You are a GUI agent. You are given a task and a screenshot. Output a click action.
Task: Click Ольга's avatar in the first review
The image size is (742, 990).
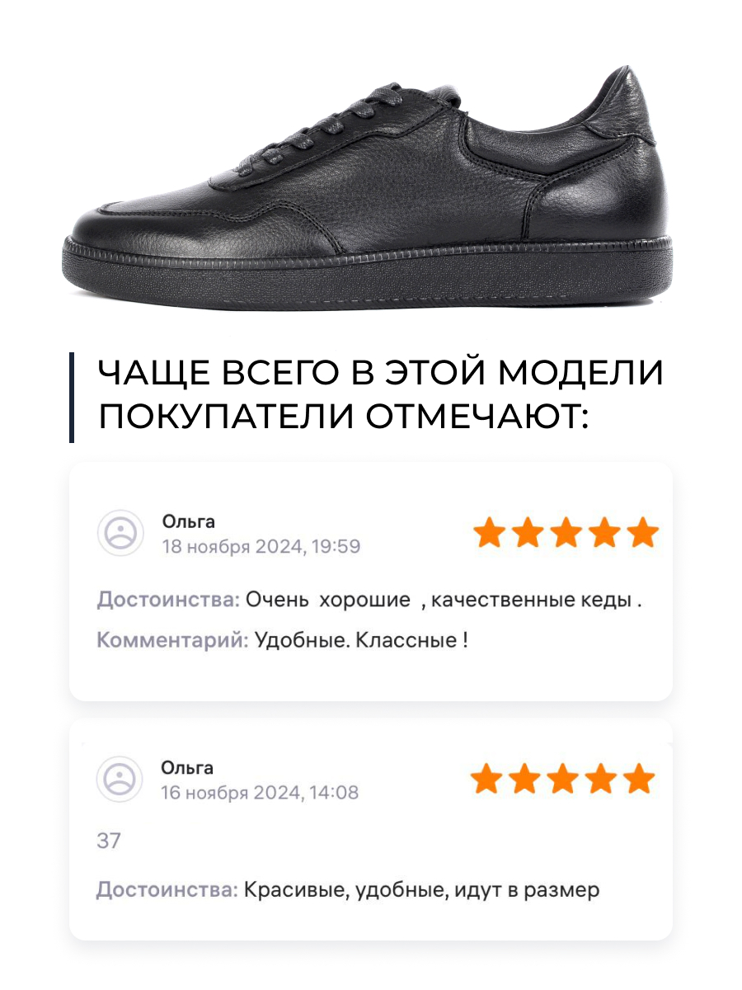tap(120, 533)
